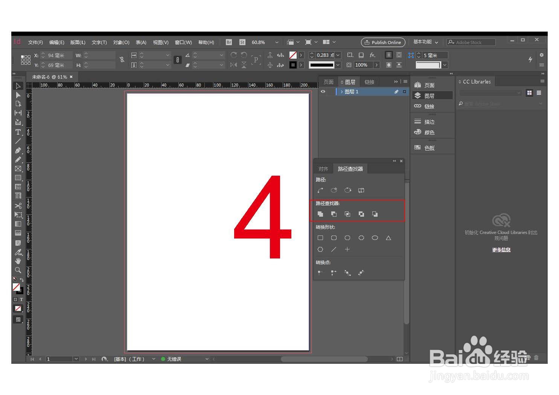Screen dimensions: 559x395
Task: Open the zoom level 60.8% dropdown
Action: tap(276, 42)
